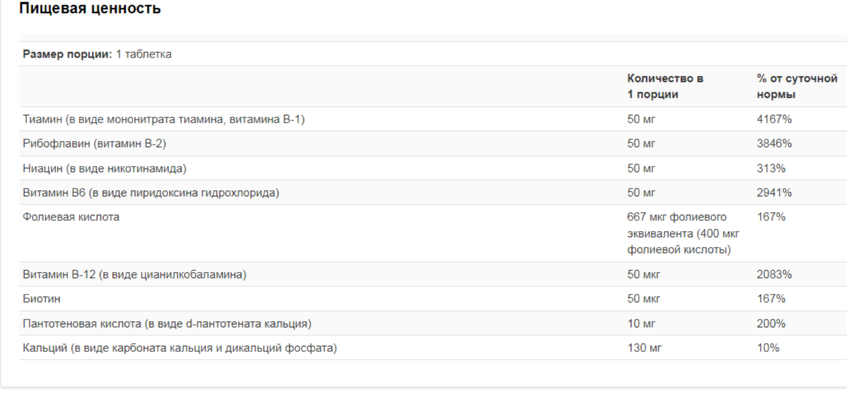Click the Пантотеновая кислота row label

(x=167, y=323)
